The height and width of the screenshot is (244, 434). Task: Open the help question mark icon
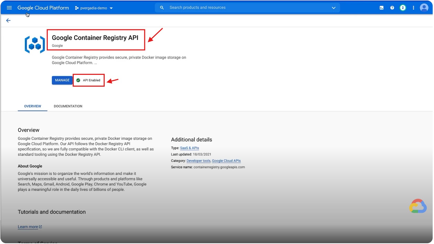click(392, 8)
